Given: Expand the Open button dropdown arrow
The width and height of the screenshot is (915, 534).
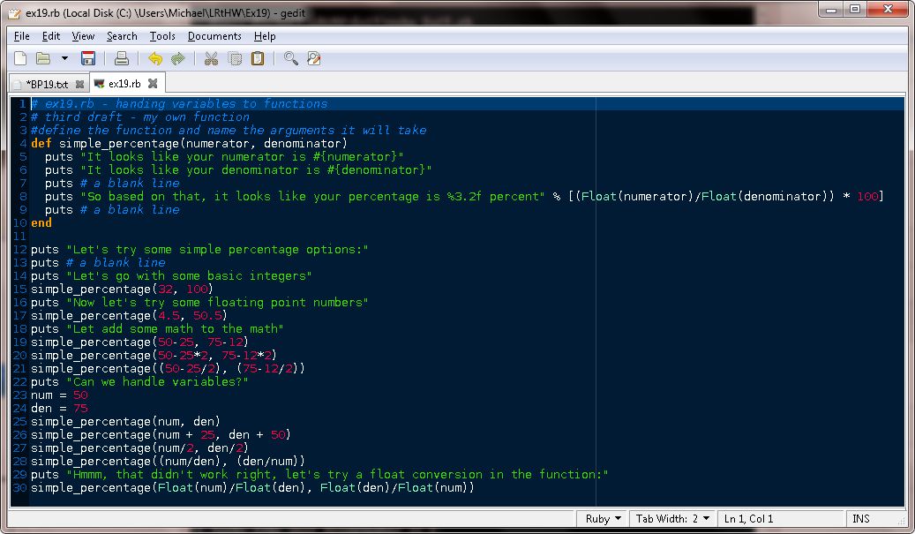Looking at the screenshot, I should (64, 57).
